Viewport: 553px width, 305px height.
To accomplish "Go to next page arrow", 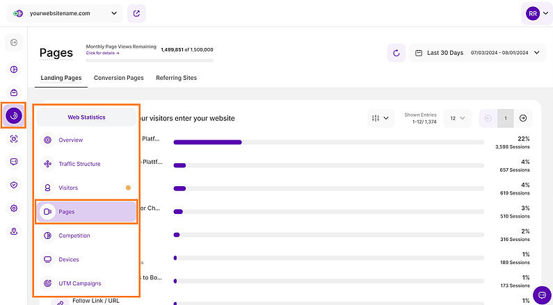I will click(x=523, y=118).
